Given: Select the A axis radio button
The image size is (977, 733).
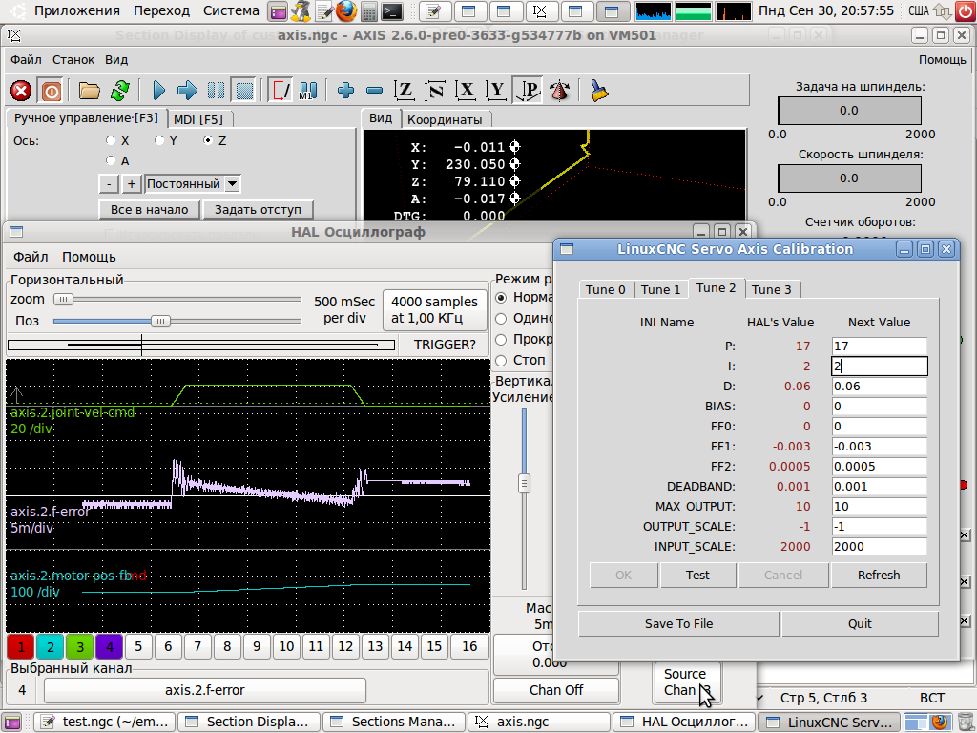Looking at the screenshot, I should tap(111, 160).
